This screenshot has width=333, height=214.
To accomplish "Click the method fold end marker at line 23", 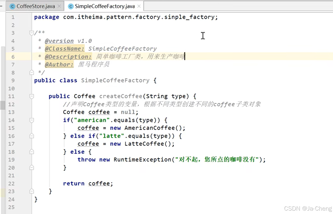I will [x=32, y=191].
